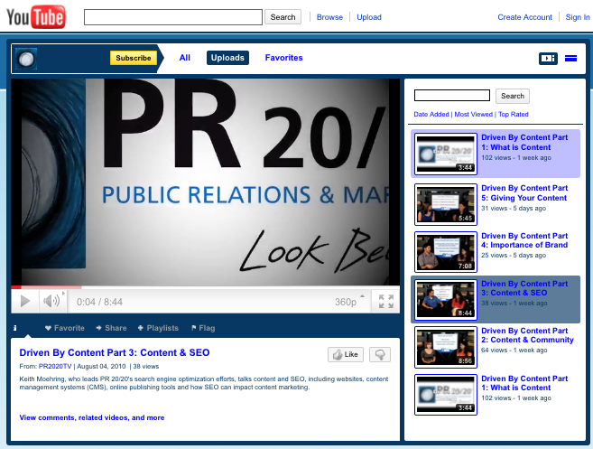Switch to player view icon

click(548, 59)
